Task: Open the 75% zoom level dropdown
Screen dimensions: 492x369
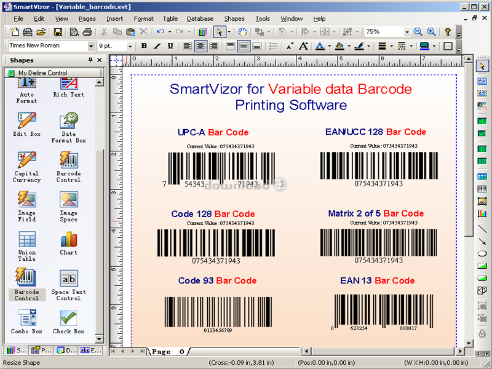Action: 407,32
